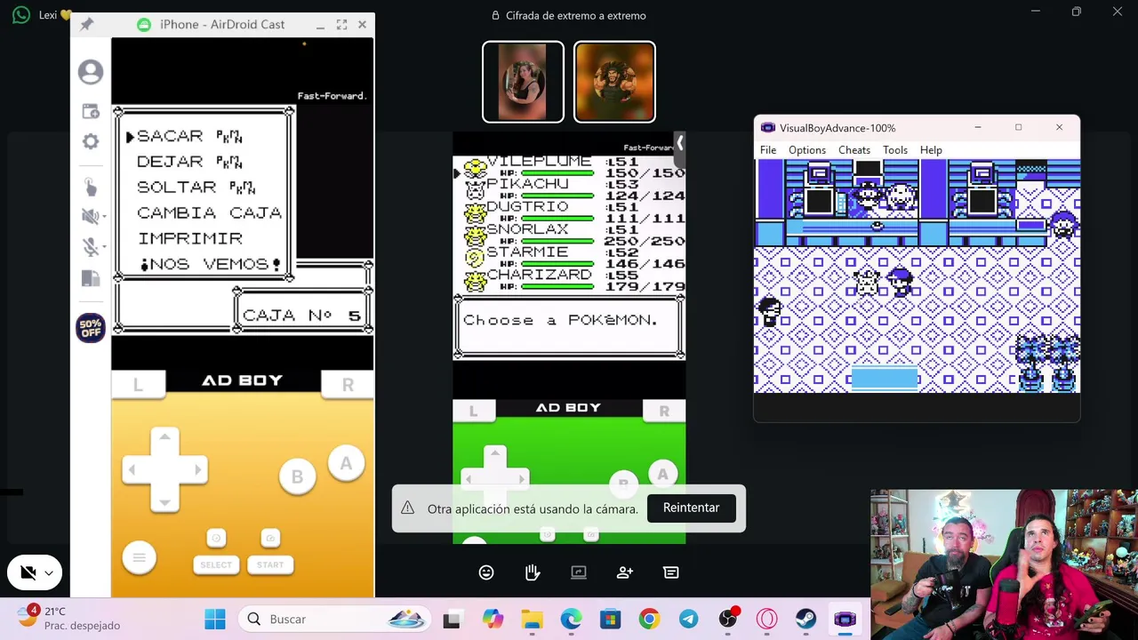Tap D-pad left arrow on yellow emulator

point(132,469)
